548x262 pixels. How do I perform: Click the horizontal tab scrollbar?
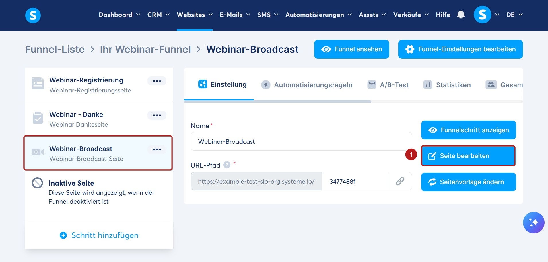tap(277, 101)
